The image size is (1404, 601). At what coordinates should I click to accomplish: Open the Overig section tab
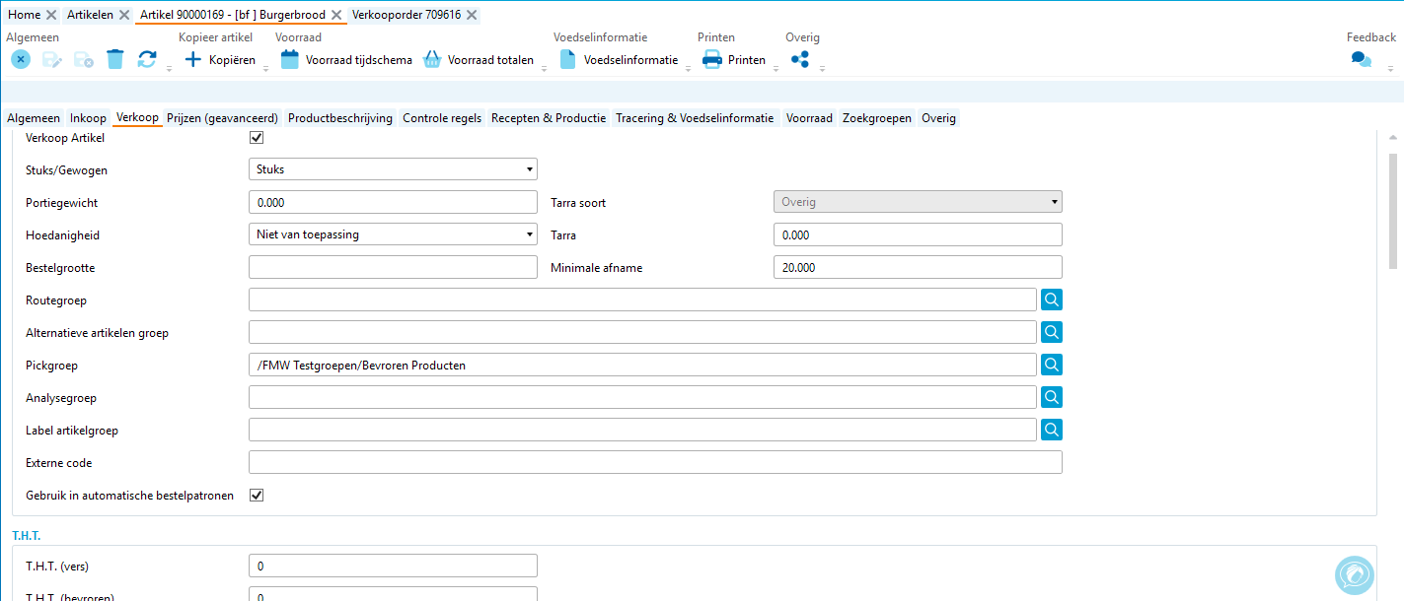(x=938, y=118)
